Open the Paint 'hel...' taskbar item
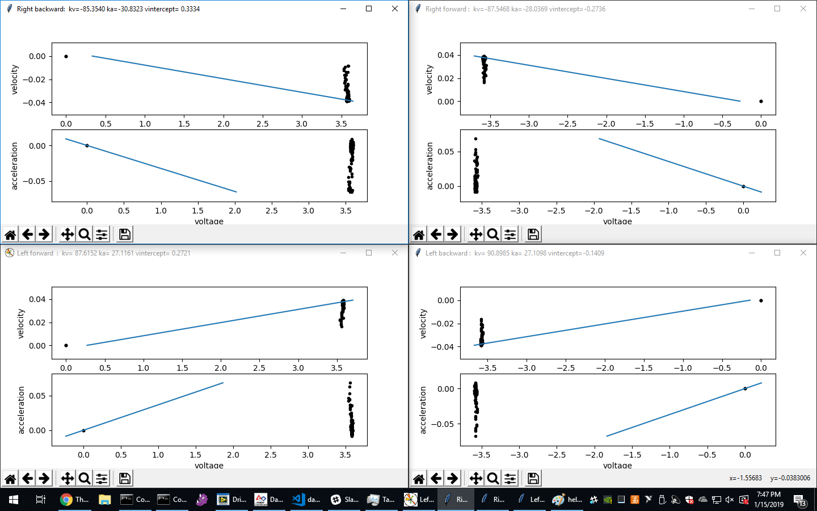Viewport: 817px width, 511px height. point(567,500)
